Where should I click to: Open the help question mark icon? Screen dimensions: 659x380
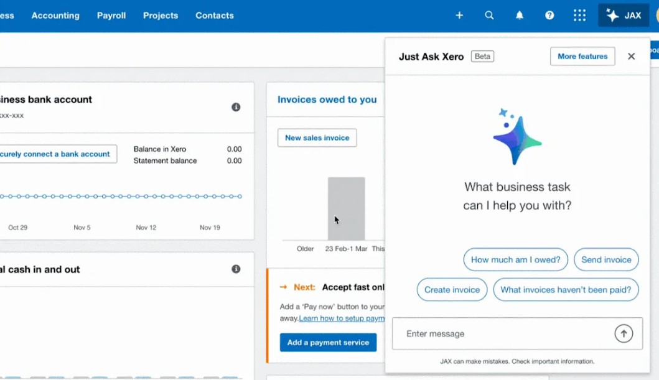click(549, 16)
